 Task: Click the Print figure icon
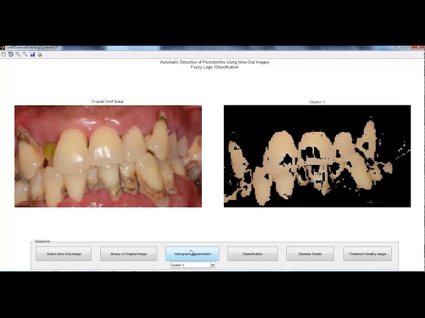pos(40,54)
